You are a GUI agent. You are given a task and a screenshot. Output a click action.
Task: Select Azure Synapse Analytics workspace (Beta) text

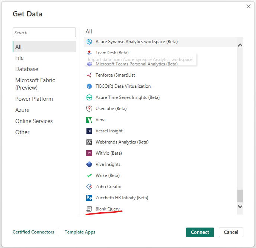pos(137,42)
